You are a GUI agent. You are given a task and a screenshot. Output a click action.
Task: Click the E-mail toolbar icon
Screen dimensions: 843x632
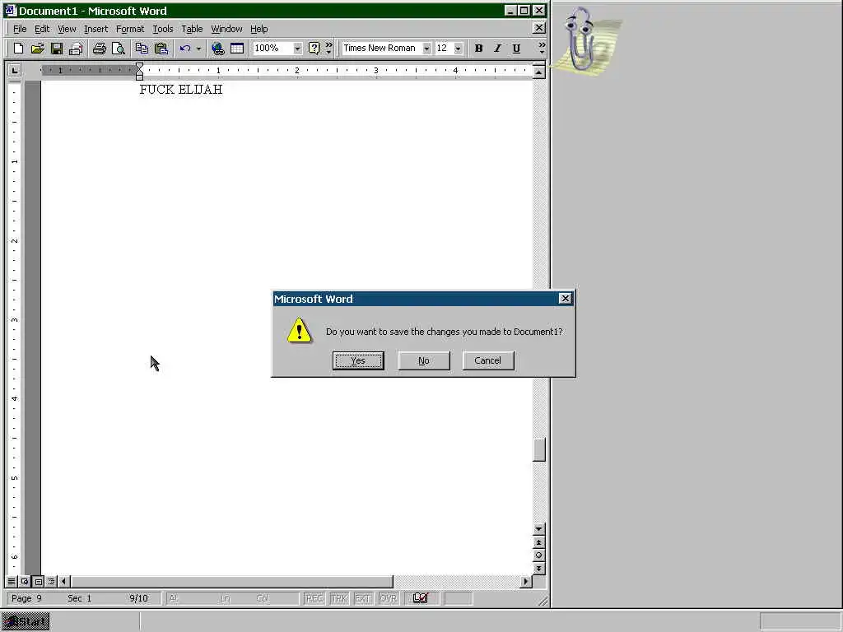coord(76,49)
